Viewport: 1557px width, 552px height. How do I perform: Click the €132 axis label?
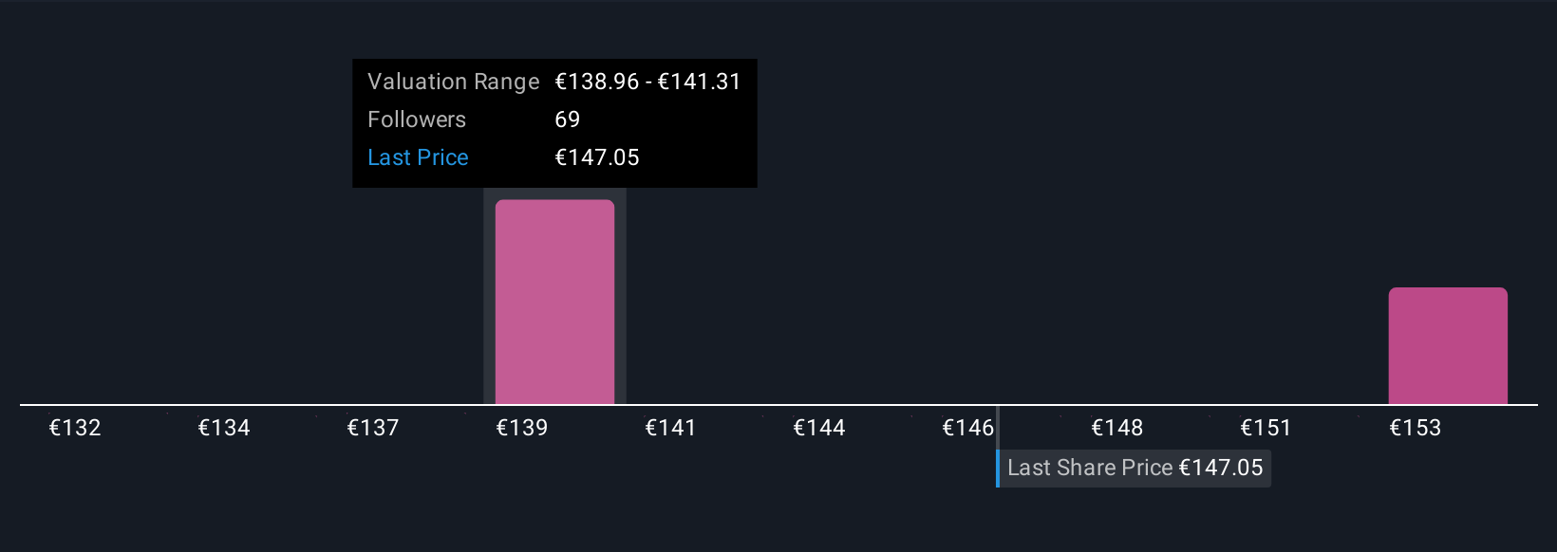pyautogui.click(x=75, y=428)
